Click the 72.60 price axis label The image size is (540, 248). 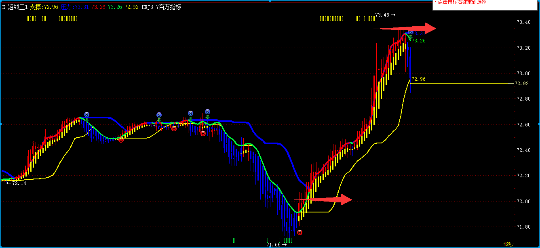pos(523,124)
